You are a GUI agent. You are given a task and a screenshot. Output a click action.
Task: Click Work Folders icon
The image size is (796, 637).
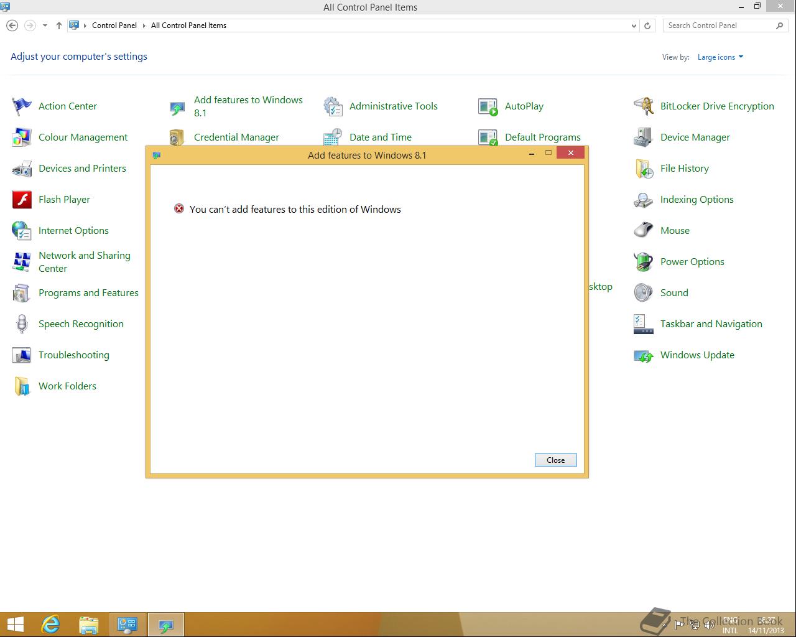tap(22, 386)
